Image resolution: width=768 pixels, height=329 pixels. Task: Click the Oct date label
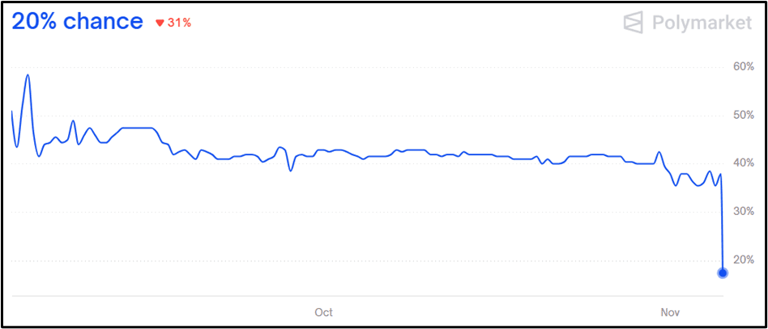(x=323, y=312)
